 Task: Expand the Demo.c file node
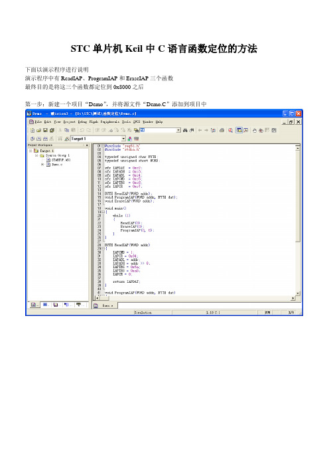click(42, 165)
